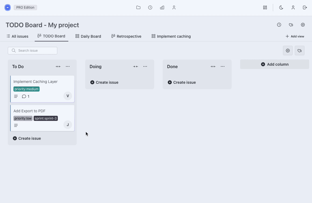The image size is (312, 203).
Task: Open the projects folder icon
Action: pos(138,8)
